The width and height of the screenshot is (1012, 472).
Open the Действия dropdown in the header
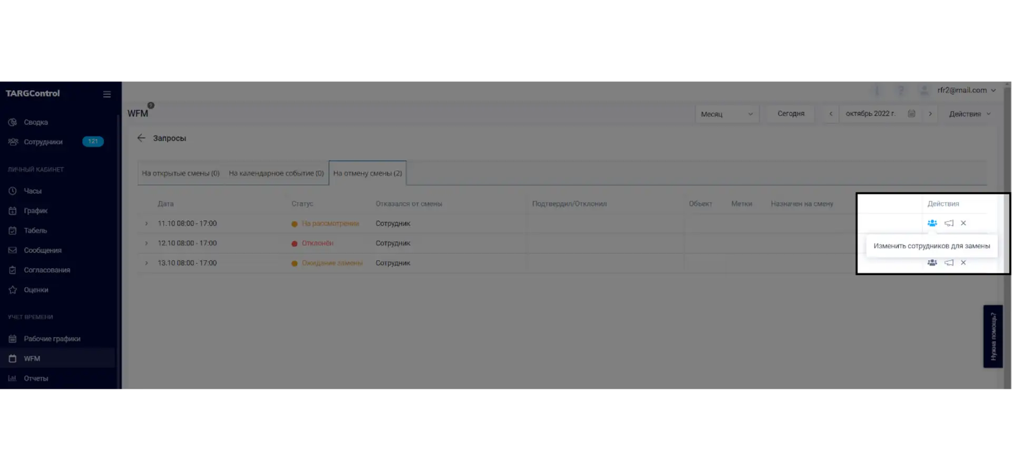coord(970,114)
